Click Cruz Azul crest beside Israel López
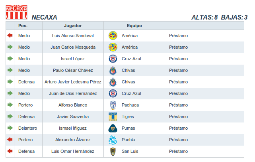Image resolution: width=255 pixels, height=162 pixels. click(113, 59)
